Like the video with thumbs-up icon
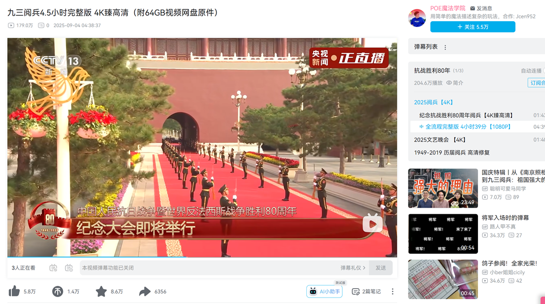This screenshot has width=545, height=304. [x=14, y=291]
